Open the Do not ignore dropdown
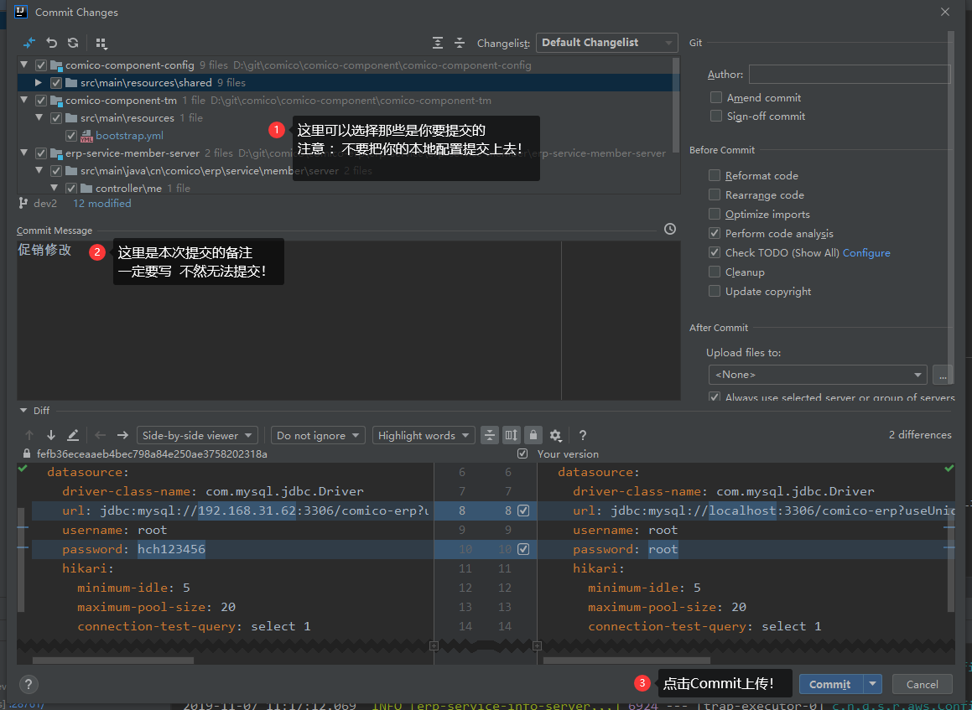Screen dimensions: 972x710 (318, 436)
